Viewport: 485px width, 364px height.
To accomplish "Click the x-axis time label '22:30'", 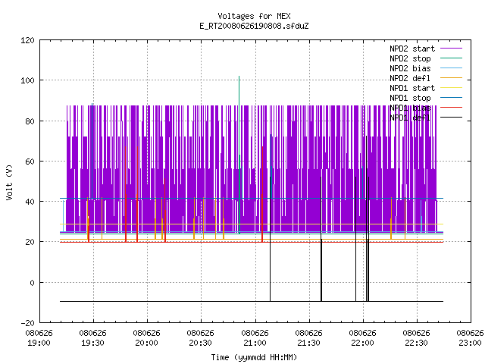I will pyautogui.click(x=416, y=344).
